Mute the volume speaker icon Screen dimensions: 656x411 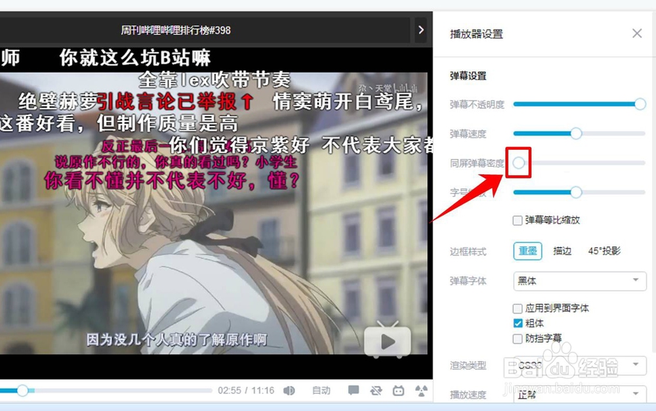[289, 391]
